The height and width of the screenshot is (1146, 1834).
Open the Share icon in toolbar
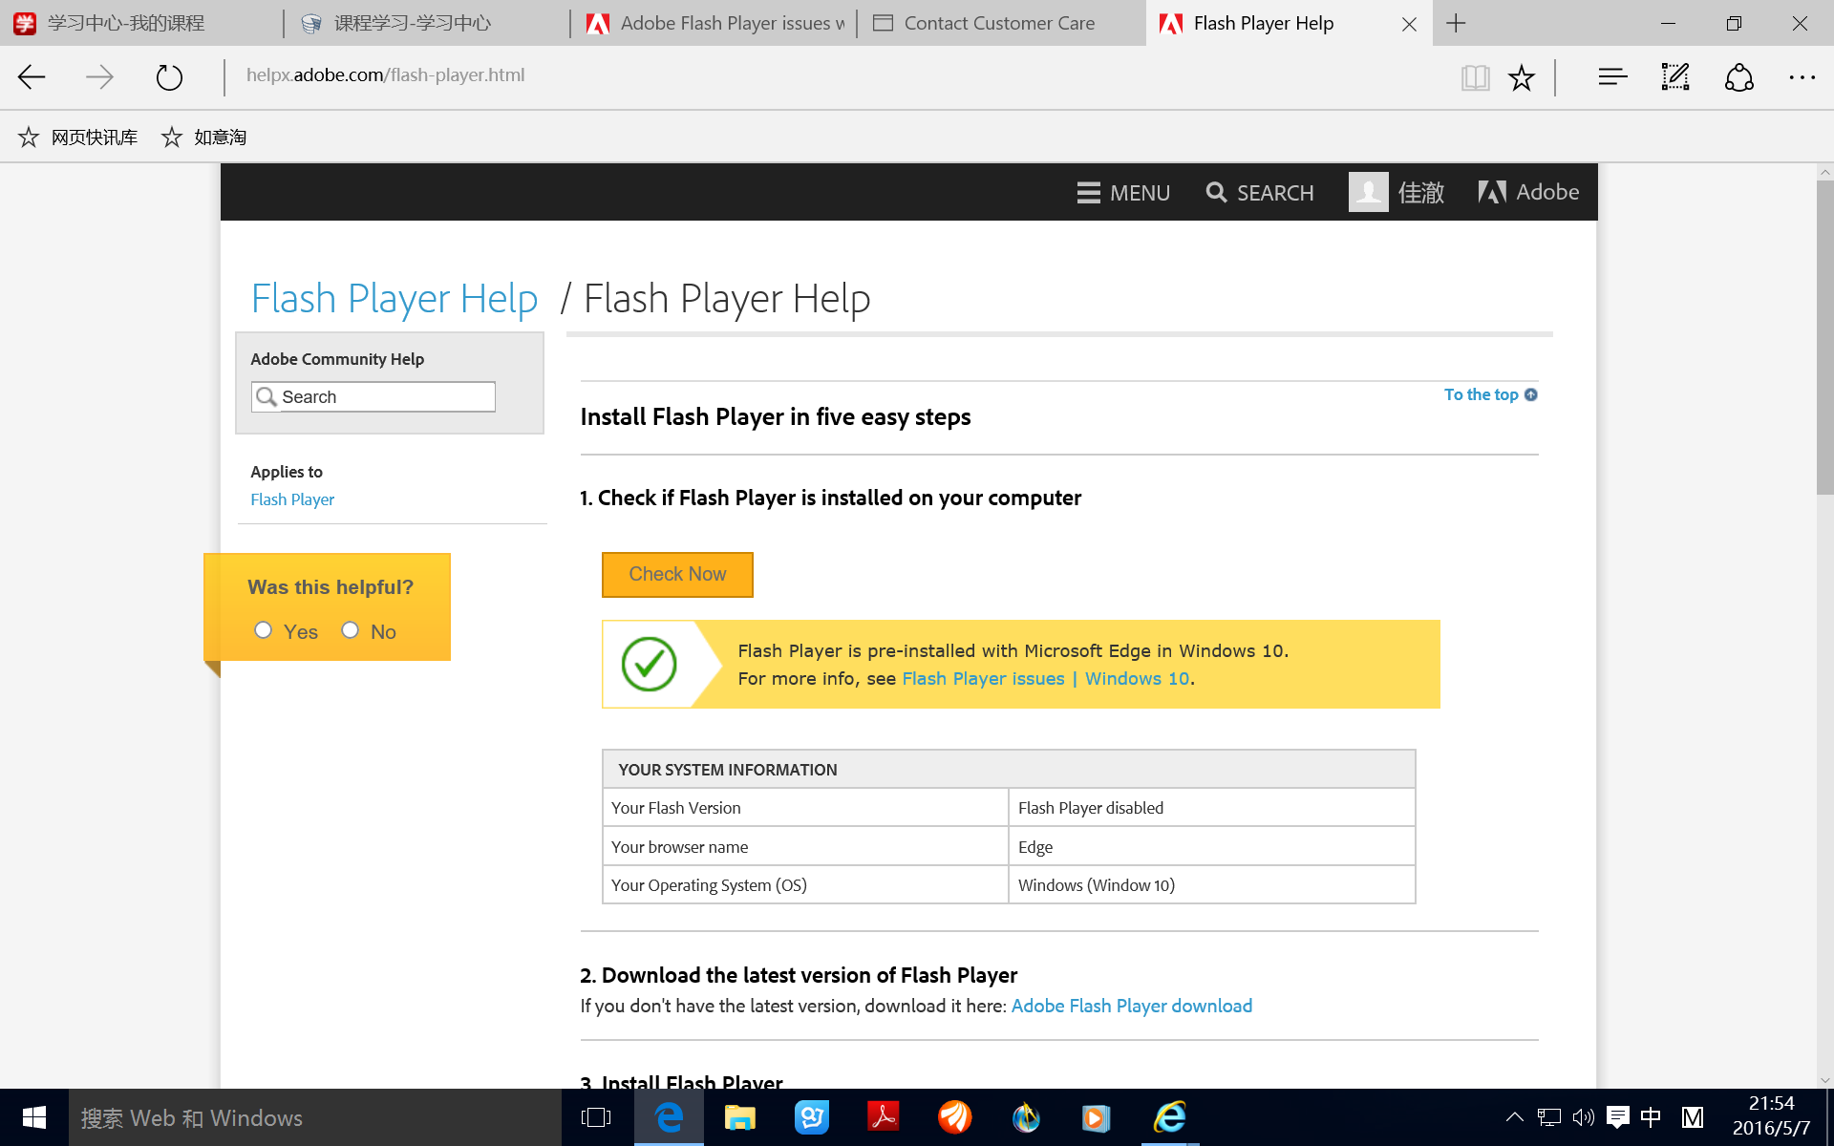(1739, 76)
